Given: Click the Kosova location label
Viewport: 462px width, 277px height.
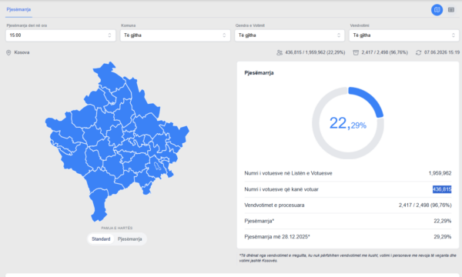Looking at the screenshot, I should tap(22, 52).
